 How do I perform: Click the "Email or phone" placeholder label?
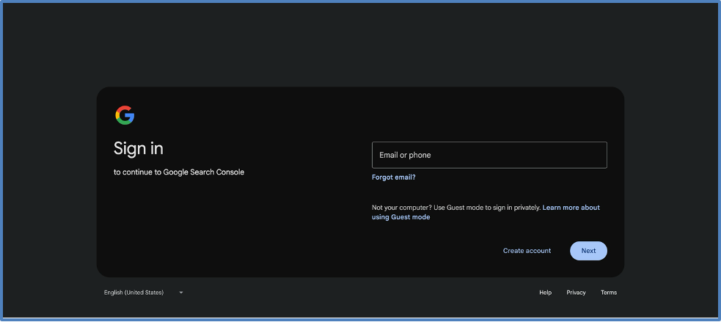coord(405,155)
